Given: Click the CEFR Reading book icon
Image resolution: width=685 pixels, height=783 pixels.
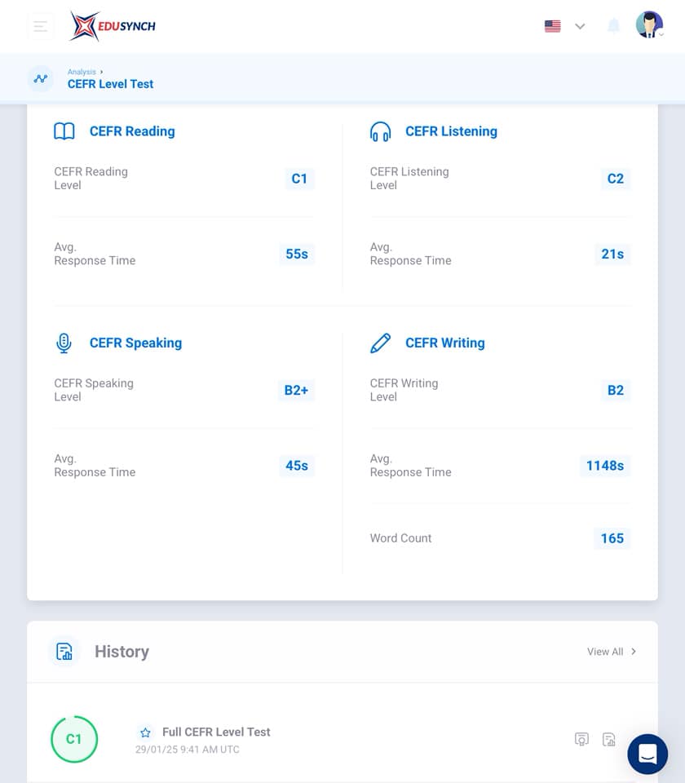Looking at the screenshot, I should point(64,131).
